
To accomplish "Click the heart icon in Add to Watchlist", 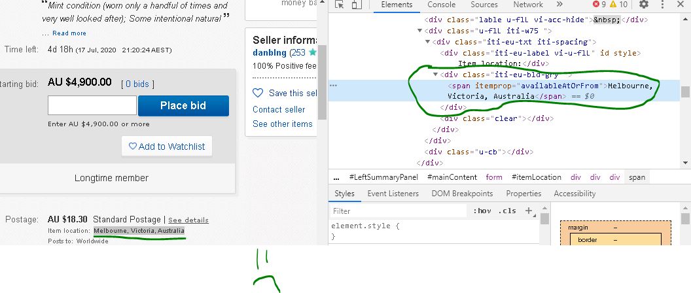I will tap(133, 146).
